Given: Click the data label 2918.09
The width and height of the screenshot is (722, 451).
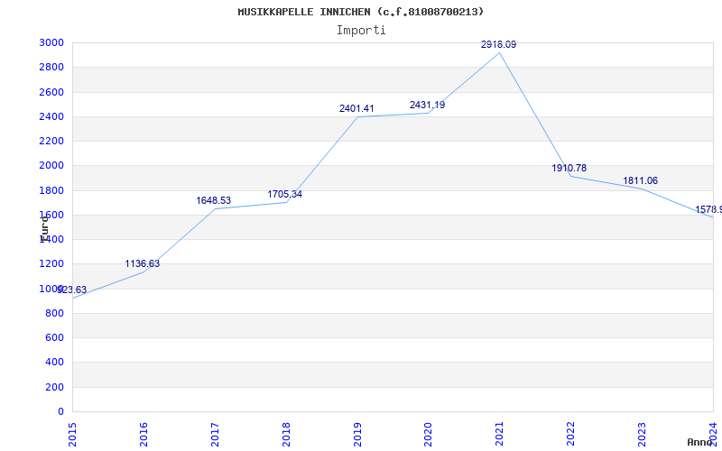Looking at the screenshot, I should coord(498,44).
